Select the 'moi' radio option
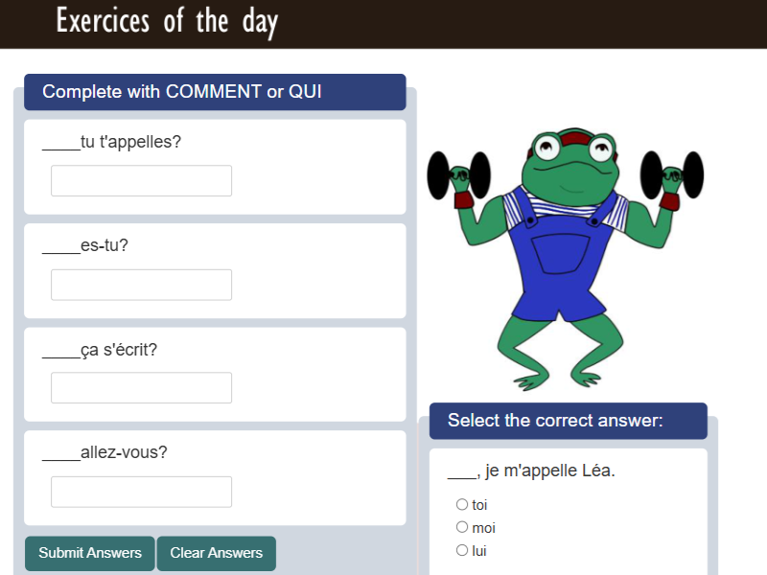Image resolution: width=767 pixels, height=575 pixels. point(462,527)
